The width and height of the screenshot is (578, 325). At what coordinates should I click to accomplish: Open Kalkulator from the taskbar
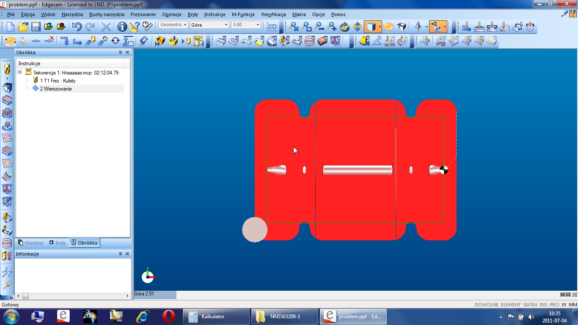216,316
